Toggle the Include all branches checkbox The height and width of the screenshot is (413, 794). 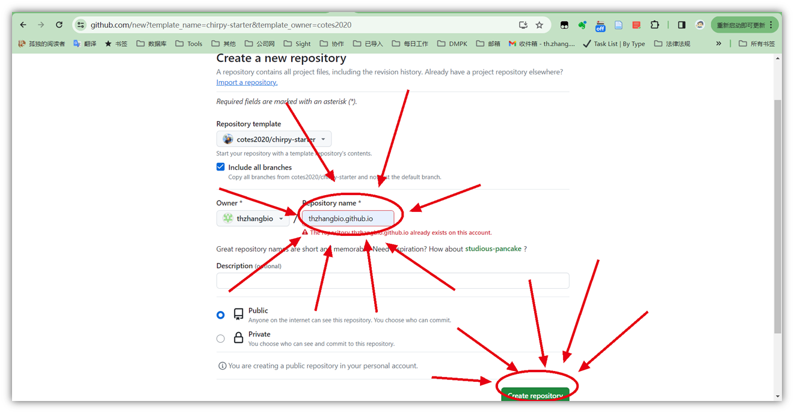coord(221,167)
